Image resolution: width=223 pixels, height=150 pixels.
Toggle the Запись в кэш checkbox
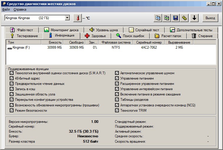click(x=12, y=89)
